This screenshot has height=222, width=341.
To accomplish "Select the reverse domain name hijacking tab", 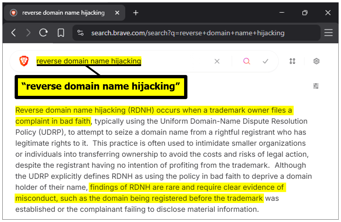I will [x=63, y=13].
